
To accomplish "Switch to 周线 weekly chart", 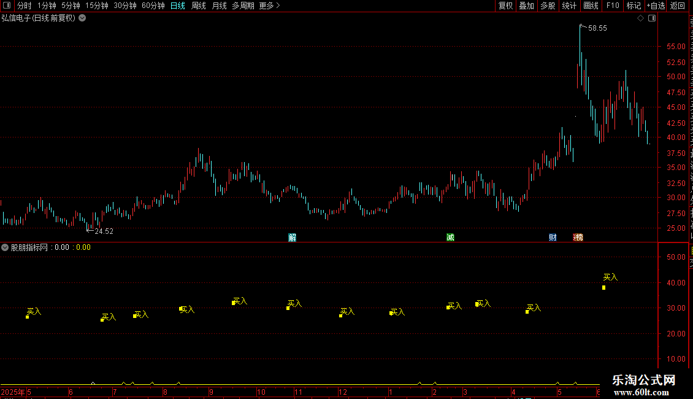I will point(199,6).
